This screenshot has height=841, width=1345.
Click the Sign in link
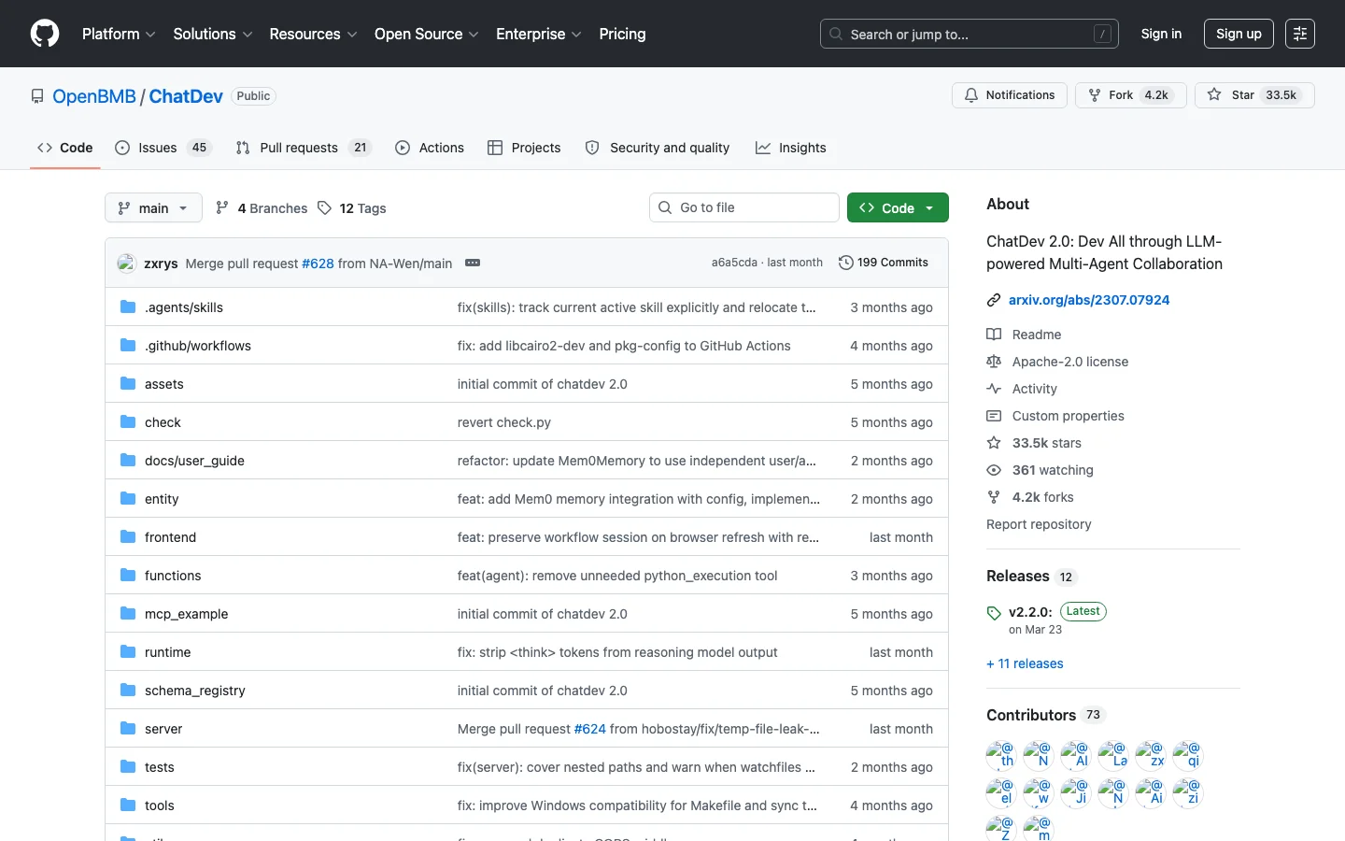(1161, 34)
